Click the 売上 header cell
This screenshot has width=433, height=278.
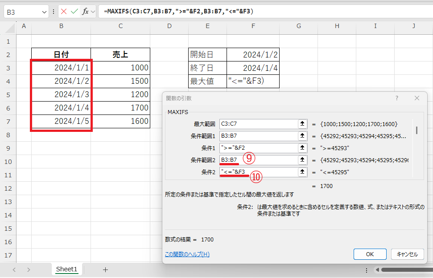(120, 55)
